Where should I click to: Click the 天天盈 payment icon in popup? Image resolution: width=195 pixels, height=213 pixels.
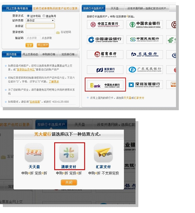[x=34, y=153]
